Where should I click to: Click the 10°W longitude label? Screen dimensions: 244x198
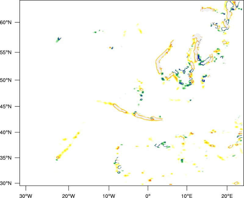pyautogui.click(x=109, y=192)
